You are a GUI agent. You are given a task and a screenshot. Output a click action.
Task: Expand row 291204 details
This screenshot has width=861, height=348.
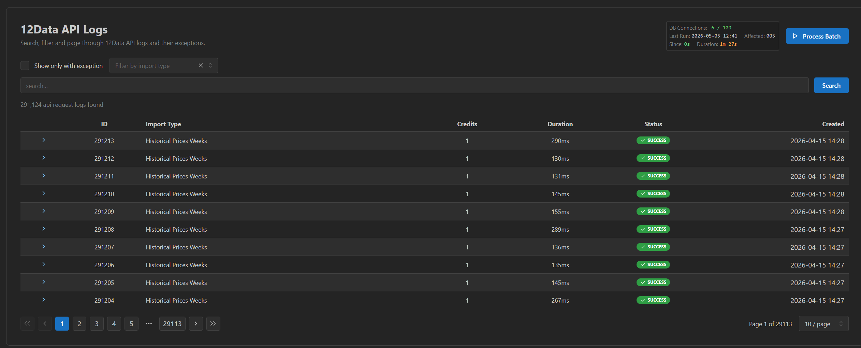44,300
